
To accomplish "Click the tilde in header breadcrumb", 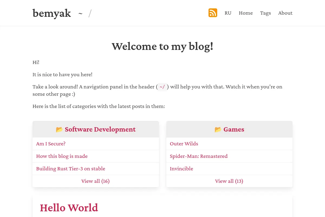I will 80,13.
